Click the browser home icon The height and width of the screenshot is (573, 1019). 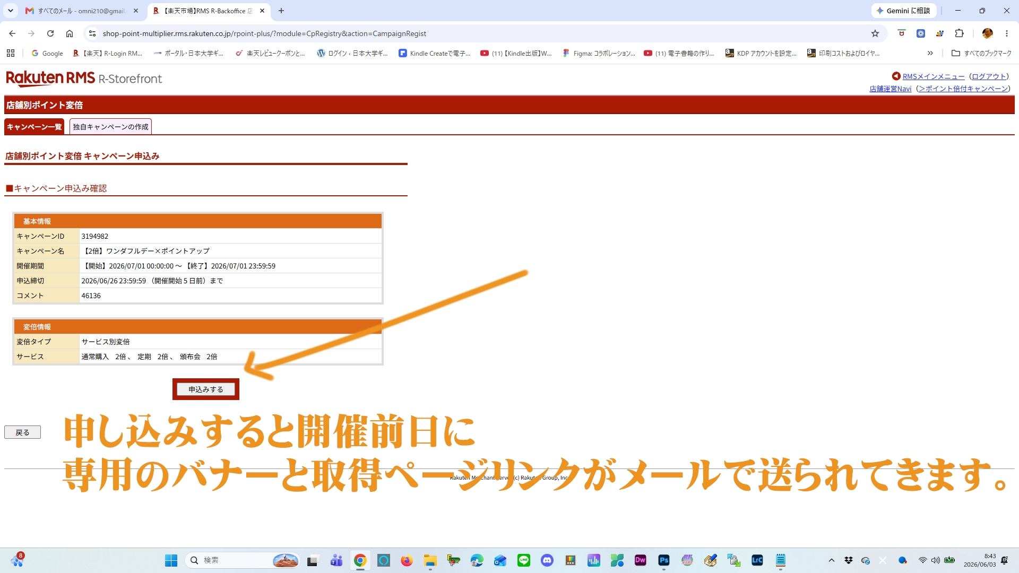pyautogui.click(x=70, y=33)
